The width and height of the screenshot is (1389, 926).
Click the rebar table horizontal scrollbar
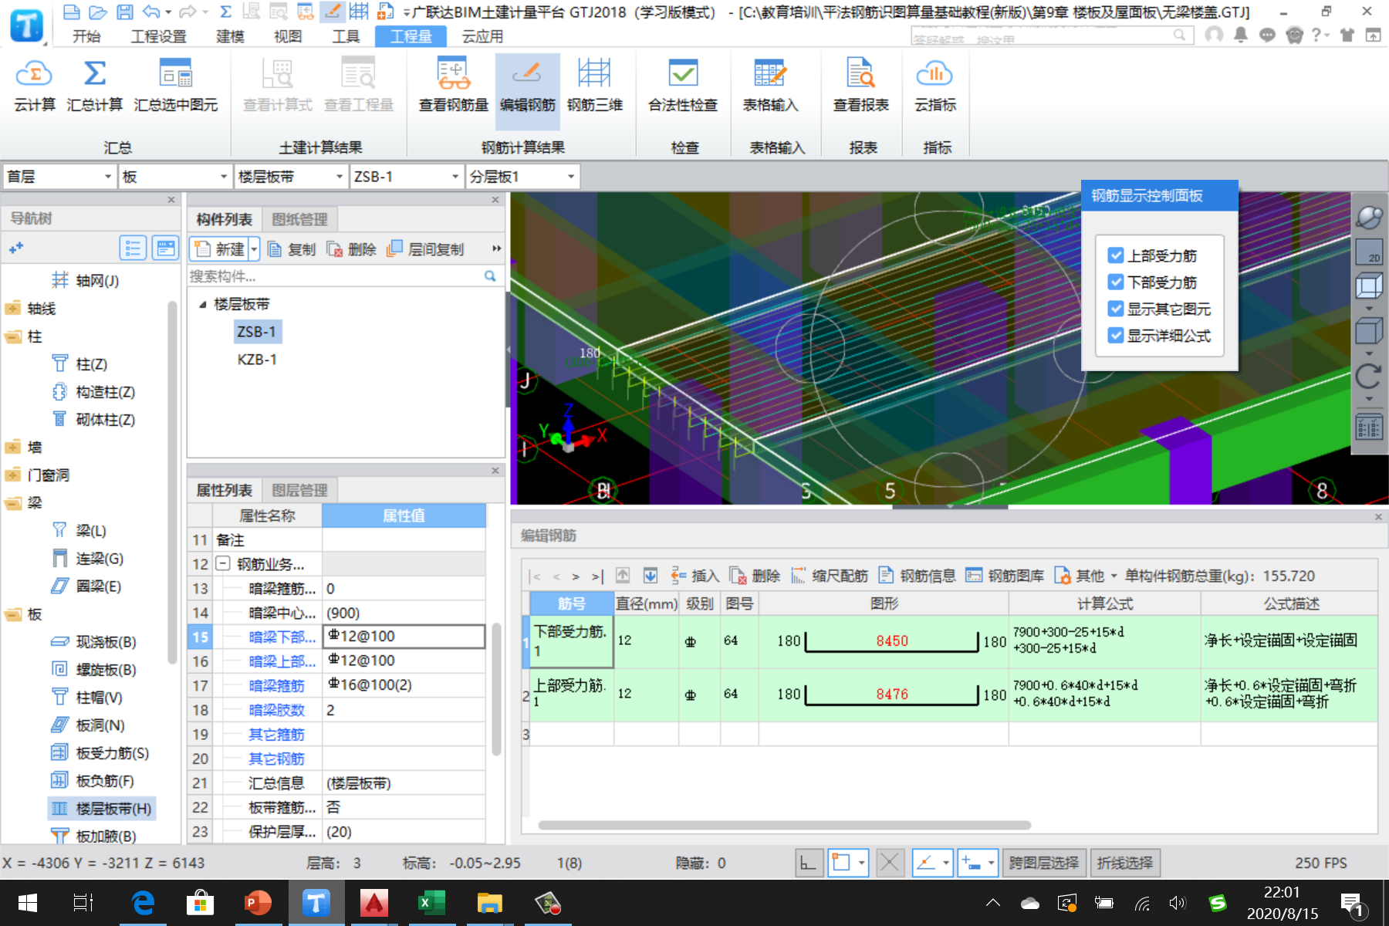pyautogui.click(x=784, y=825)
